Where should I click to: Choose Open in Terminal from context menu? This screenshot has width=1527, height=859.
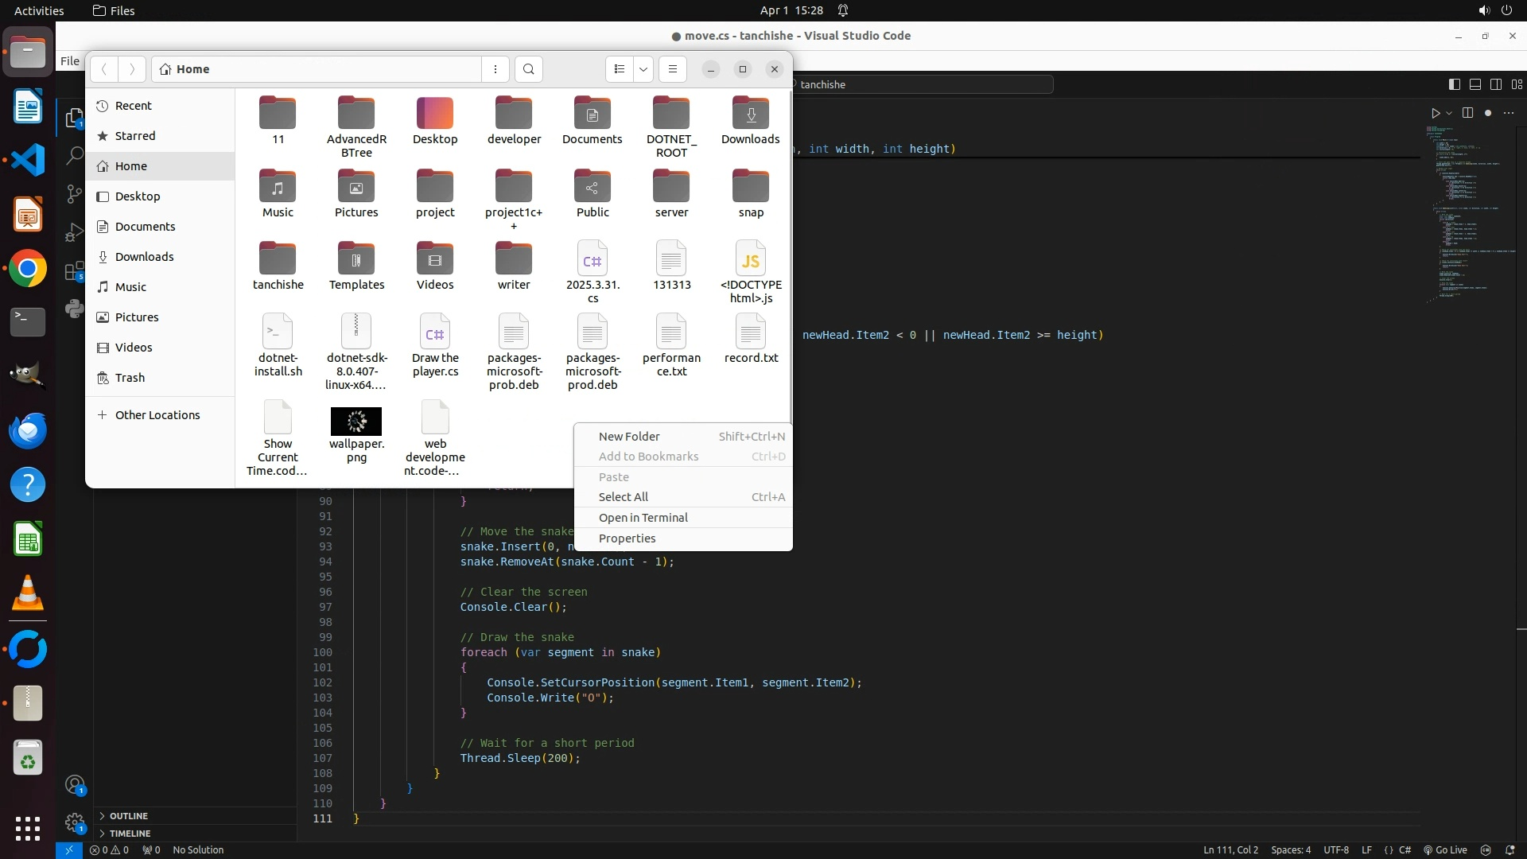(643, 518)
